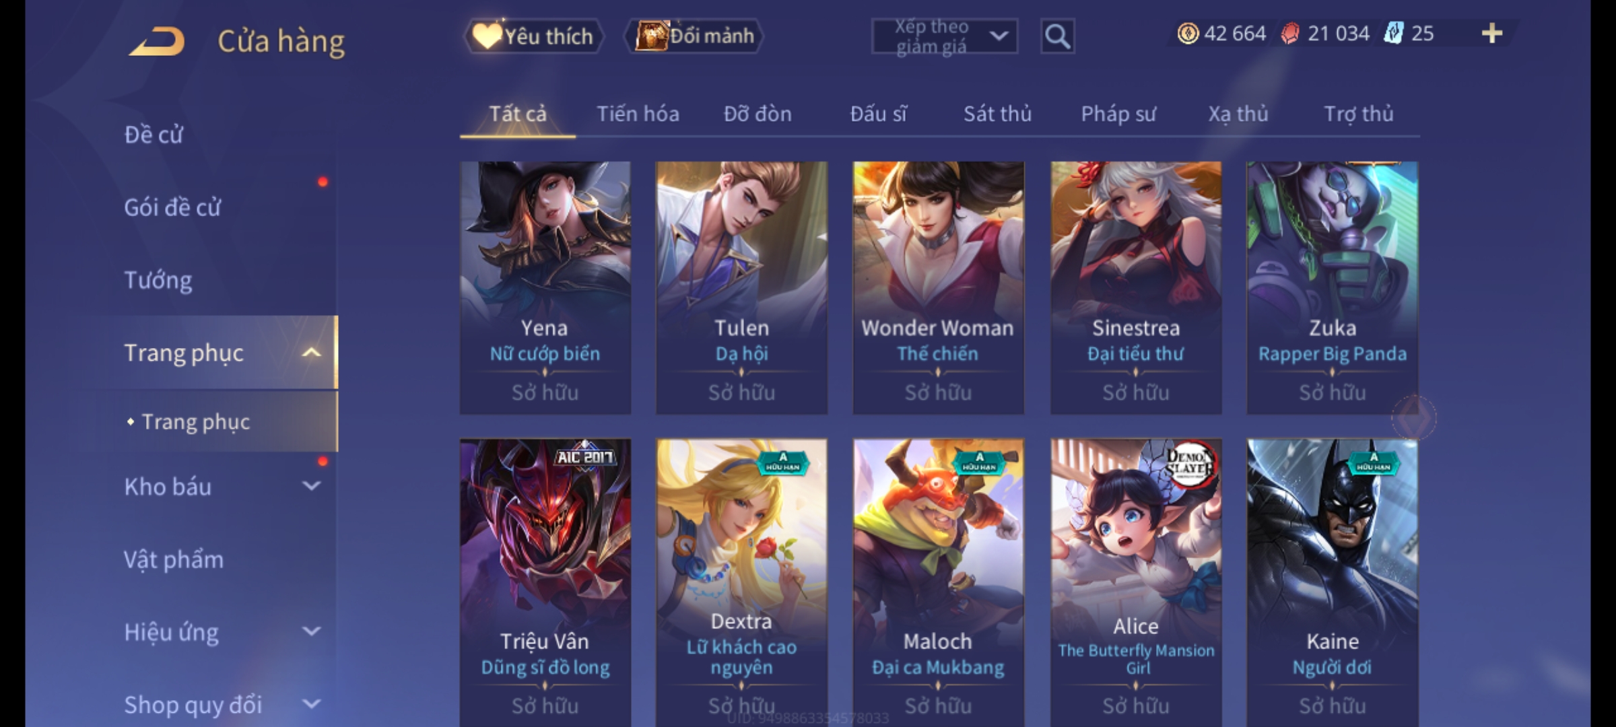
Task: Select the Kaine Người dơi skin card
Action: (1332, 583)
